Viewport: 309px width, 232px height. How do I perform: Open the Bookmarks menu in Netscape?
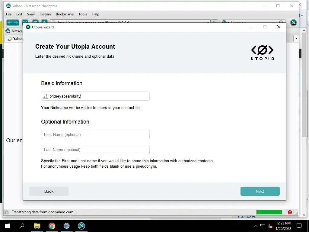(65, 14)
